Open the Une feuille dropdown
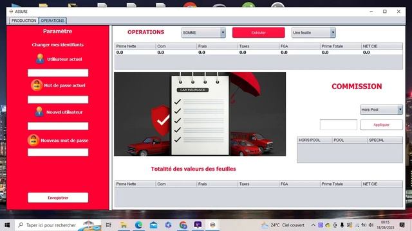412x231 pixels. point(314,33)
